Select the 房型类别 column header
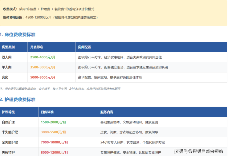Viewport: 228px width, 156px height. (8, 47)
